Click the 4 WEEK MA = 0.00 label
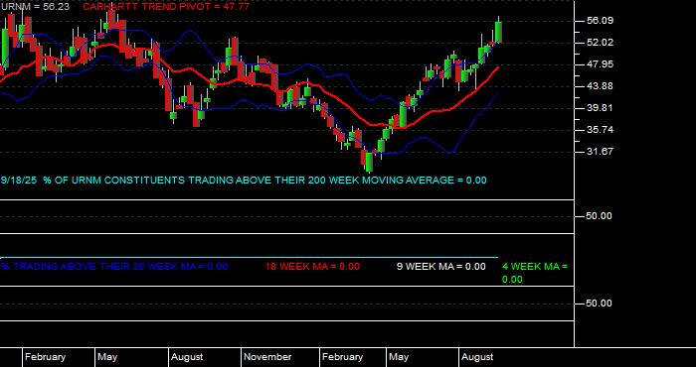 [x=535, y=273]
